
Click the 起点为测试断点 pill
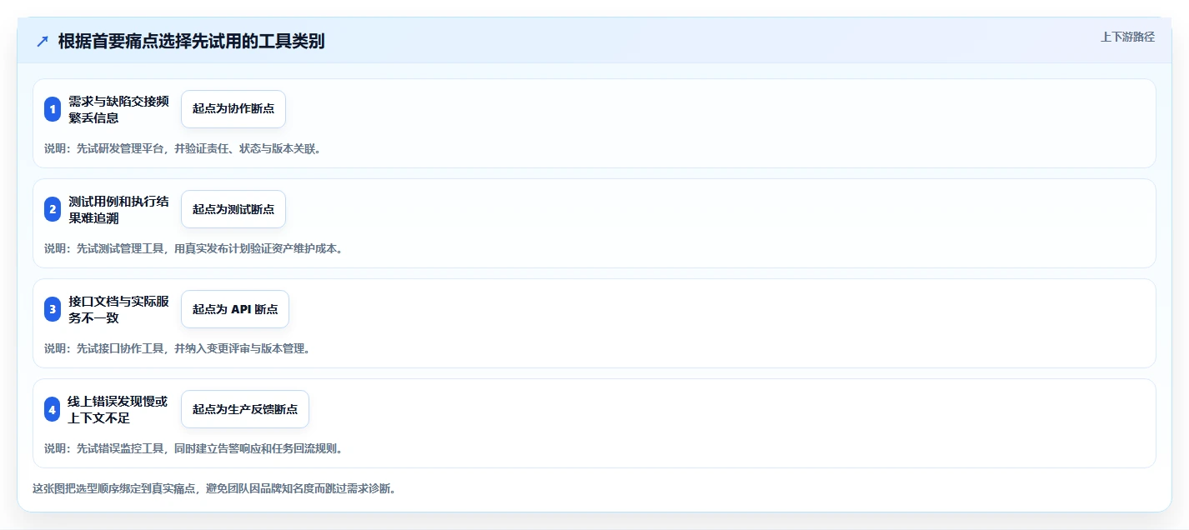[233, 209]
